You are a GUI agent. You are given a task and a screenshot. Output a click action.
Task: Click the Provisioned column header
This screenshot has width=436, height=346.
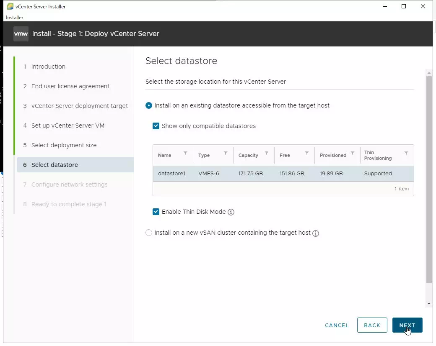pyautogui.click(x=333, y=155)
